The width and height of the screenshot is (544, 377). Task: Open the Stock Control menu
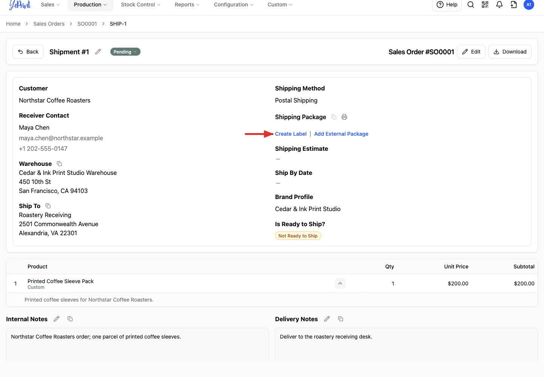pyautogui.click(x=141, y=5)
